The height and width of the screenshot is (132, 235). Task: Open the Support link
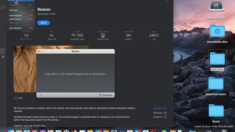coord(158,117)
